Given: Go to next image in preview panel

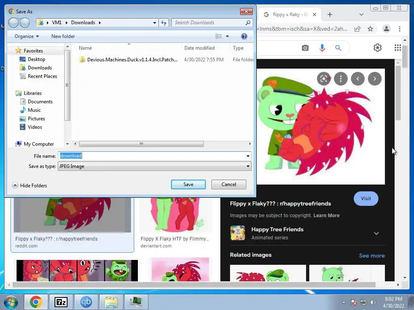Looking at the screenshot, I should pyautogui.click(x=375, y=79).
